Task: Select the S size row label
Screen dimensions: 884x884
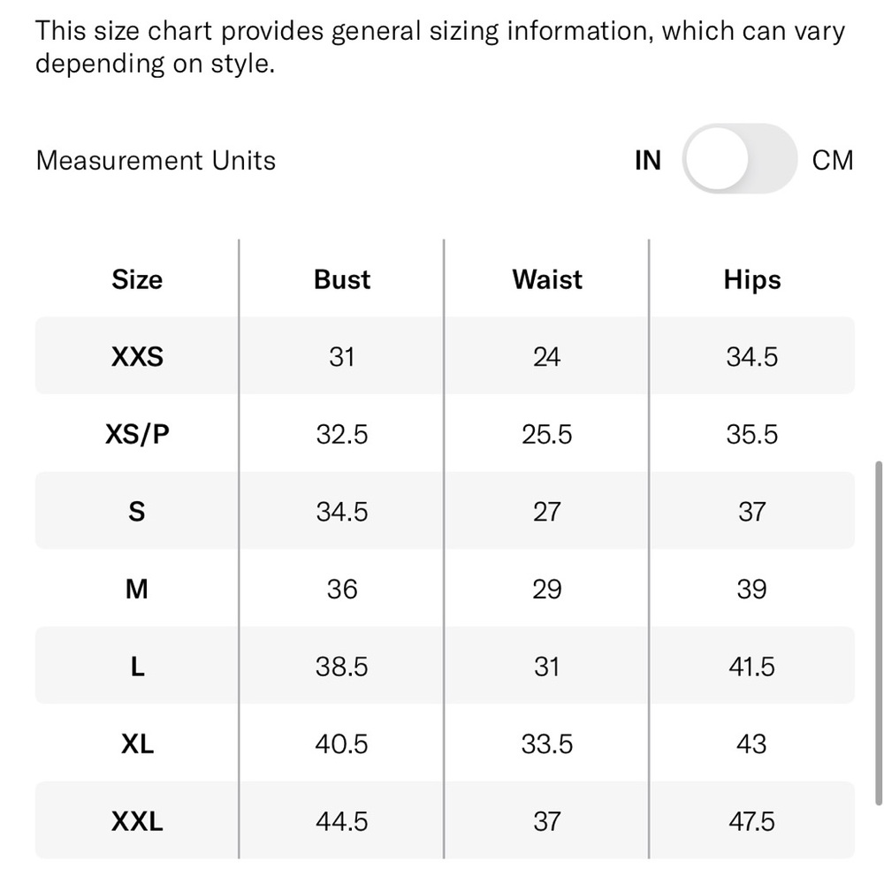Action: [136, 512]
